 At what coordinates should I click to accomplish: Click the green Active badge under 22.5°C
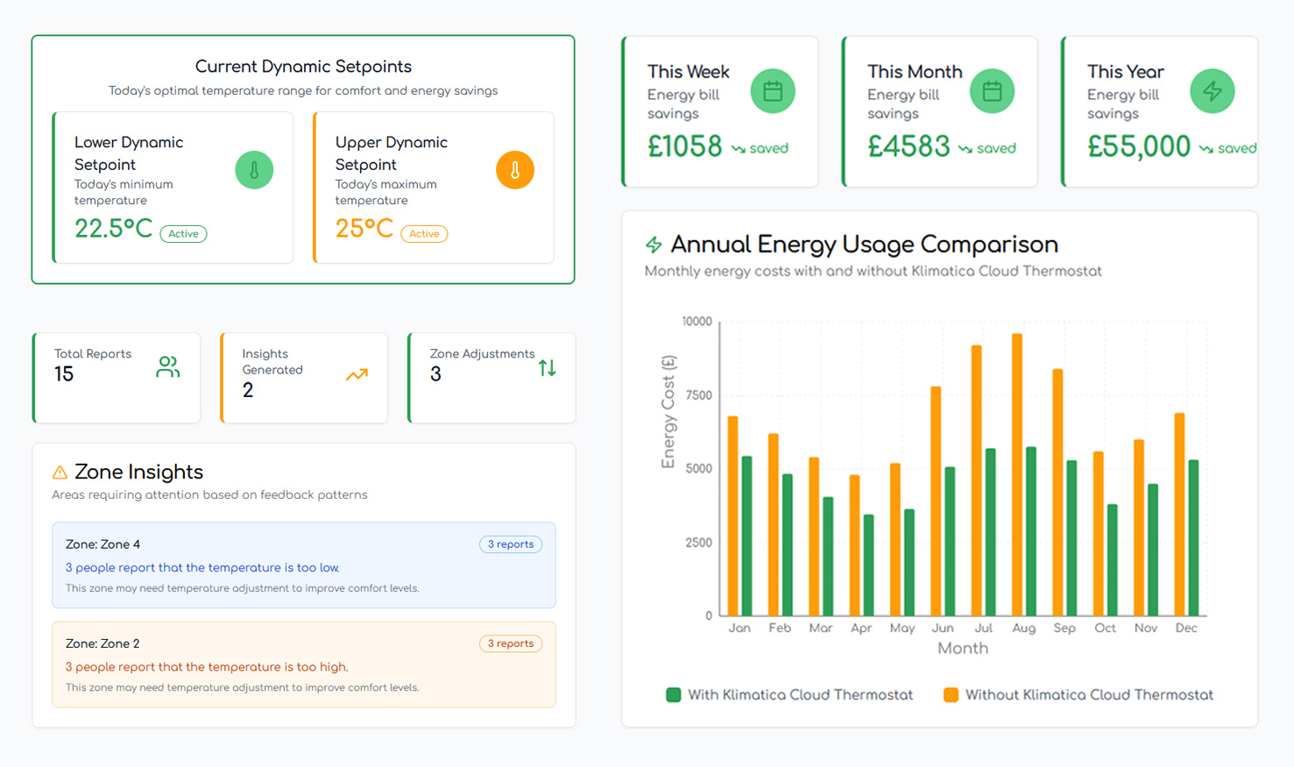[183, 234]
